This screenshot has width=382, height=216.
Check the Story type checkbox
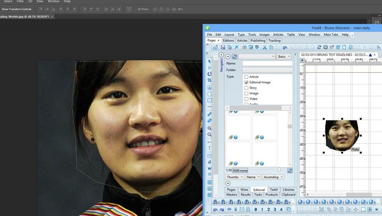click(x=246, y=88)
